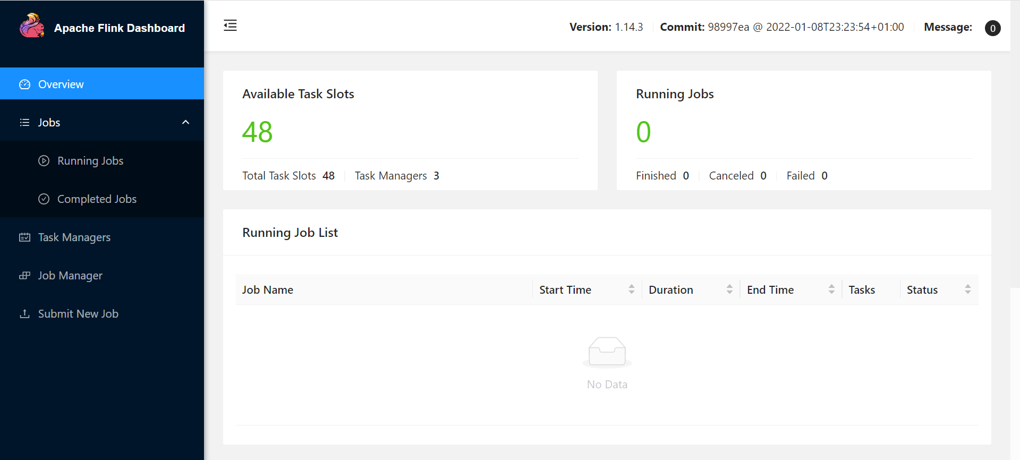This screenshot has width=1020, height=460.
Task: Click the Running Jobs play icon
Action: point(44,161)
